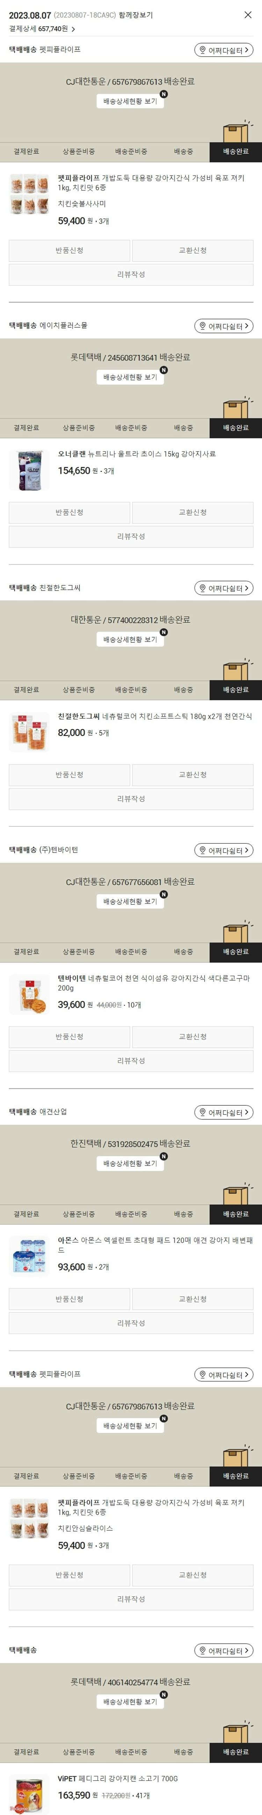Open 어쩌다실터 for 펫피플라이프 chicken charcoal order
The width and height of the screenshot is (262, 1815).
point(223,50)
